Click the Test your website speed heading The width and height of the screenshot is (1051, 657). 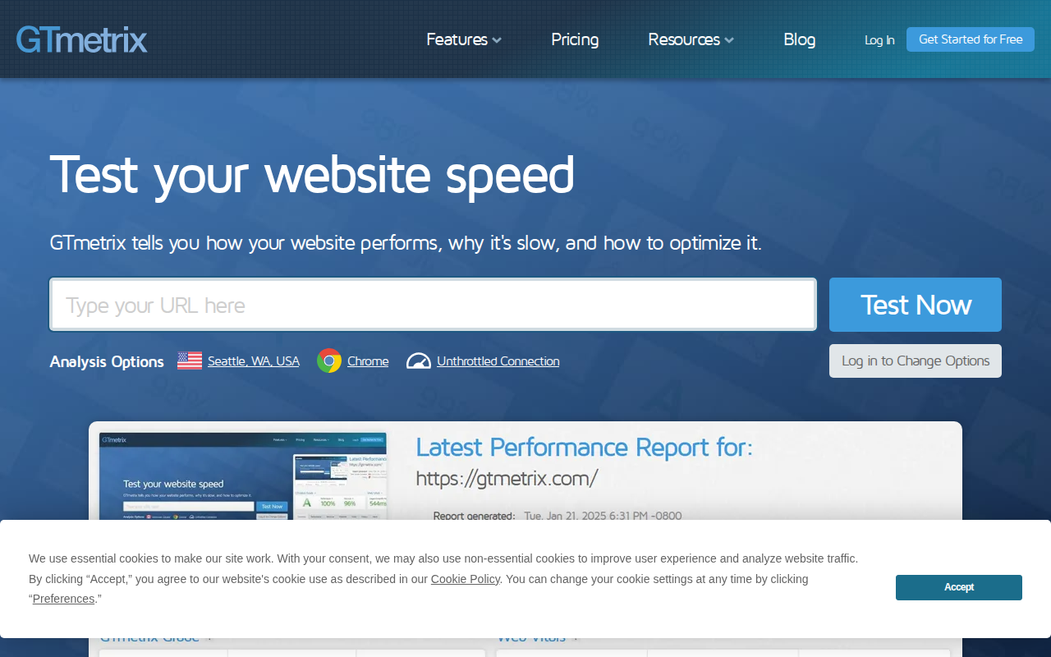pyautogui.click(x=312, y=175)
